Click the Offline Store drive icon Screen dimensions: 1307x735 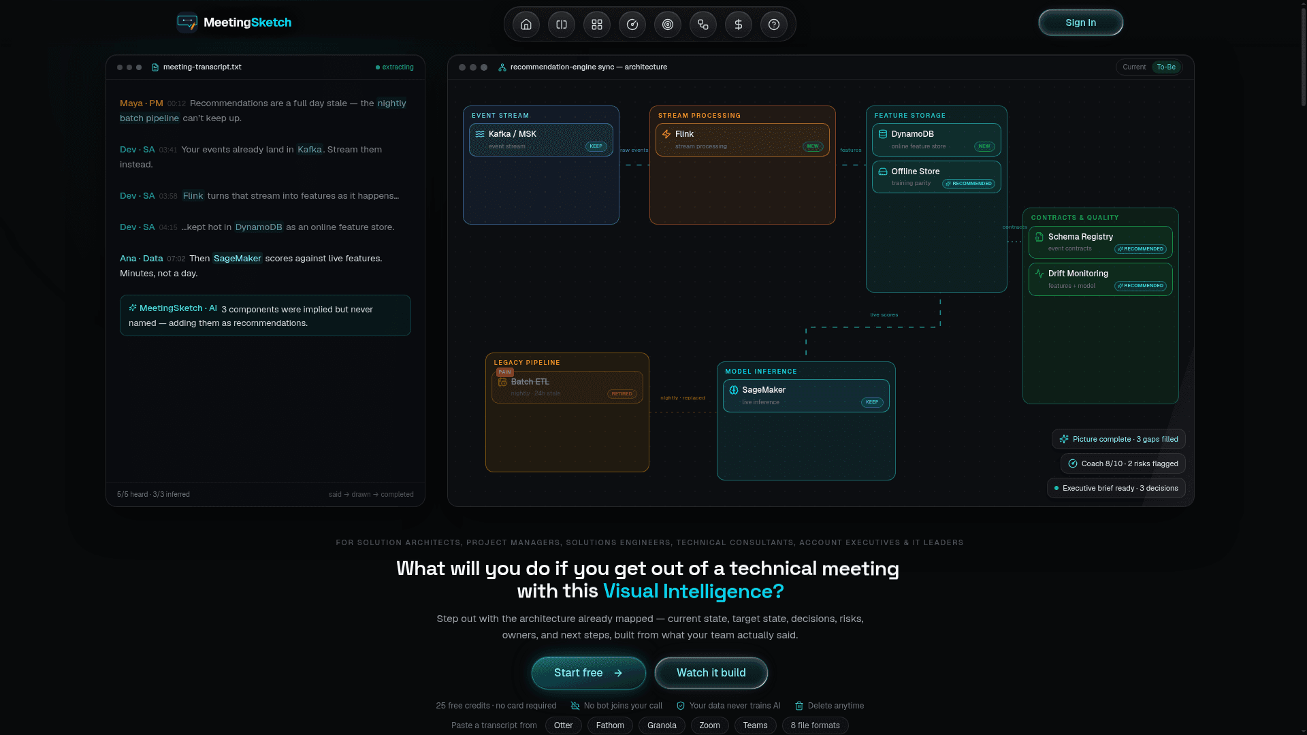883,171
